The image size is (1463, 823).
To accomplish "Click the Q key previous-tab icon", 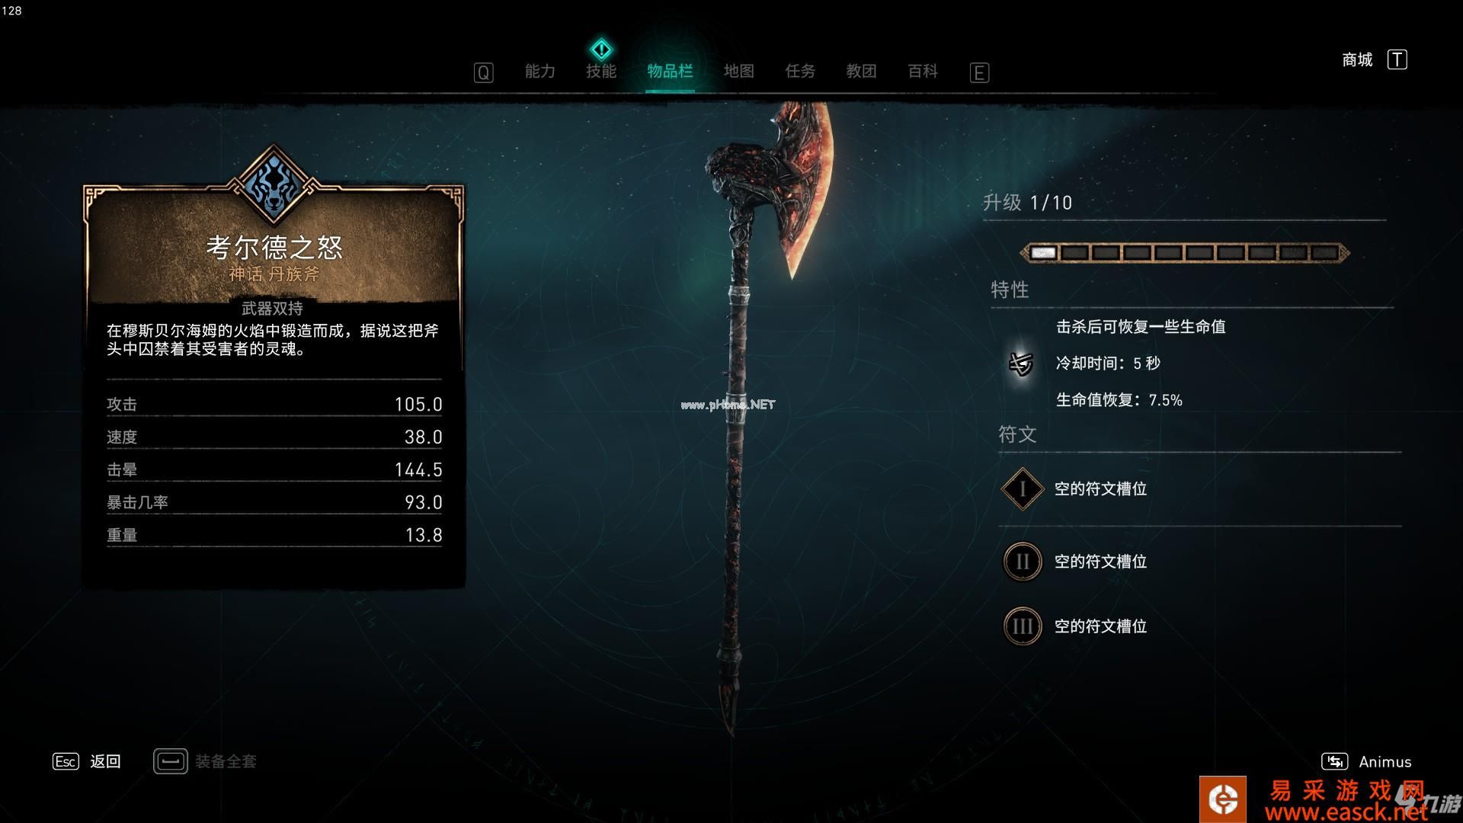I will tap(483, 72).
